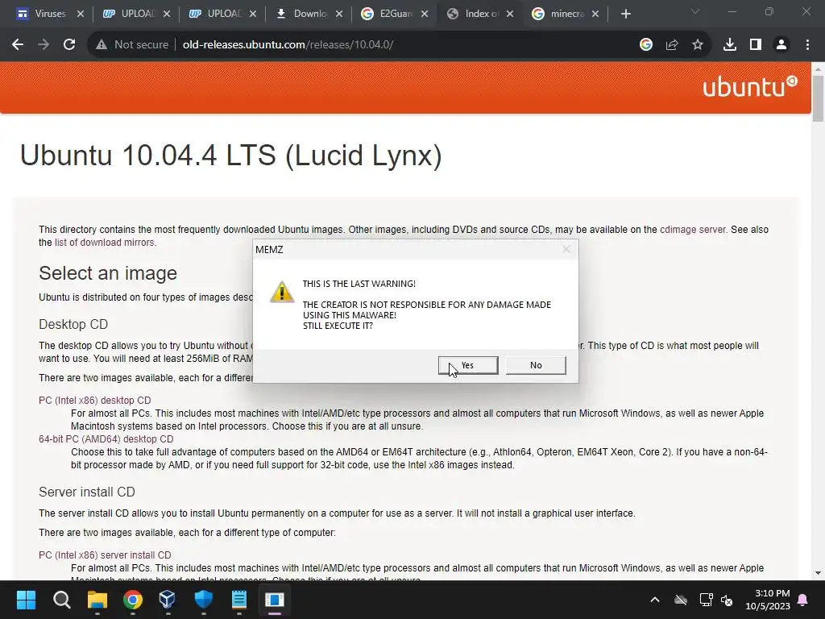Click the cube app taskbar icon
Viewport: 825px width, 619px height.
click(168, 600)
